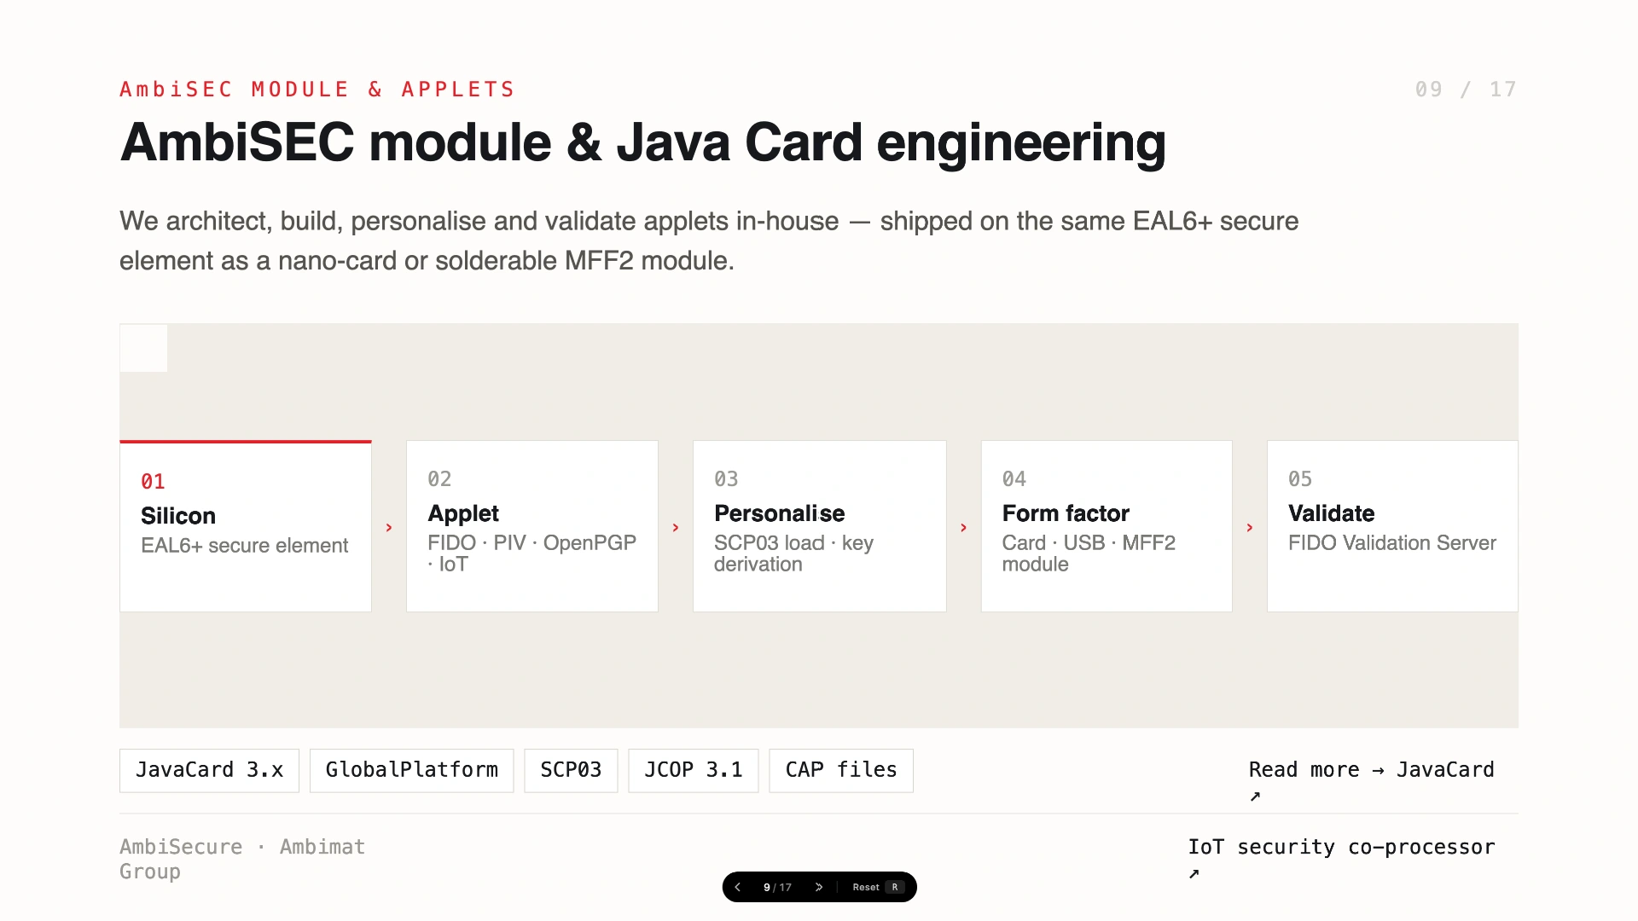Select the 01 Silicon step card
Screen dimensions: 1638x921
click(246, 526)
